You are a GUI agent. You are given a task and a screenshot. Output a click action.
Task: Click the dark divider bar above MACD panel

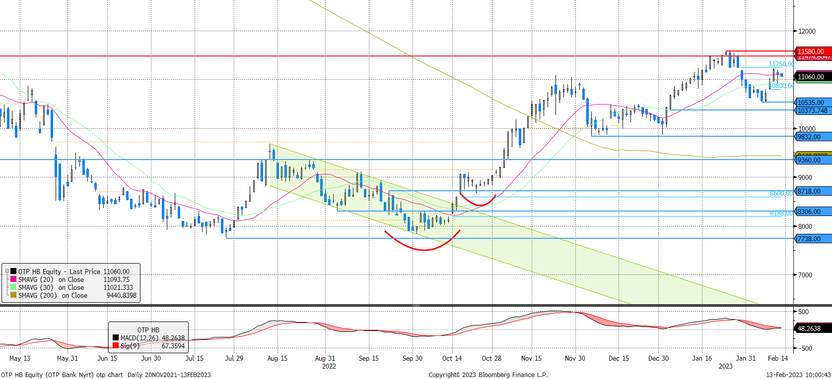pyautogui.click(x=416, y=306)
